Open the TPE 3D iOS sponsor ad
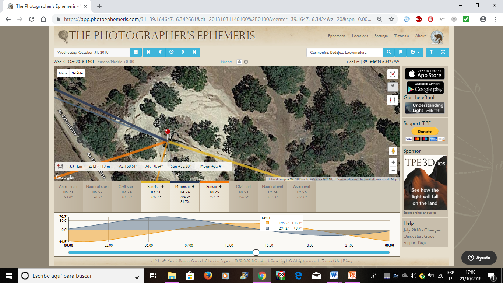The height and width of the screenshot is (283, 503). pyautogui.click(x=425, y=182)
